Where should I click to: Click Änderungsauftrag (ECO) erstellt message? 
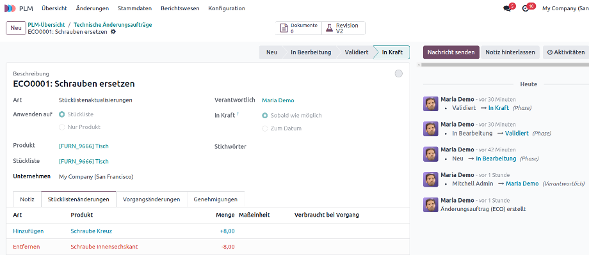[483, 209]
